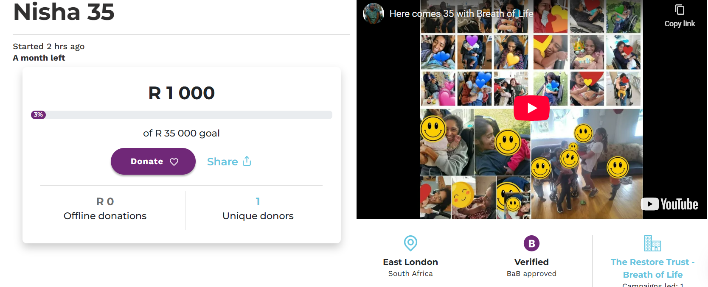Click the building icon above Restore Trust

coord(652,243)
